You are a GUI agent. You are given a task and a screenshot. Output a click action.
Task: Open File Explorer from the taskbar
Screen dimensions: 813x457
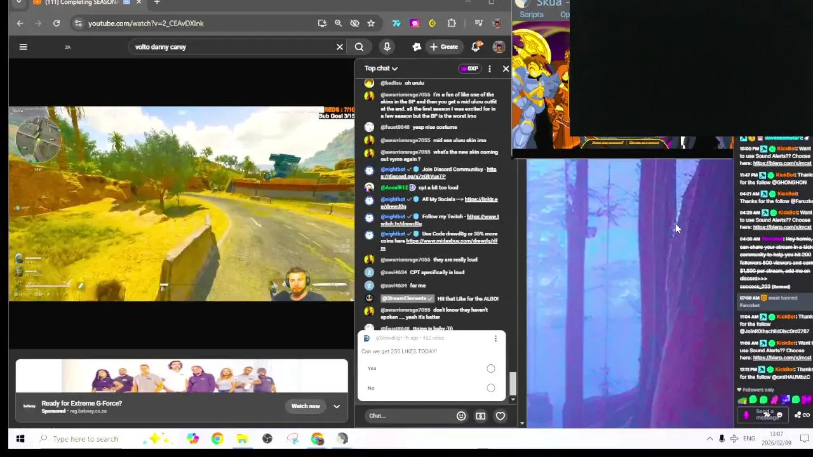(242, 439)
